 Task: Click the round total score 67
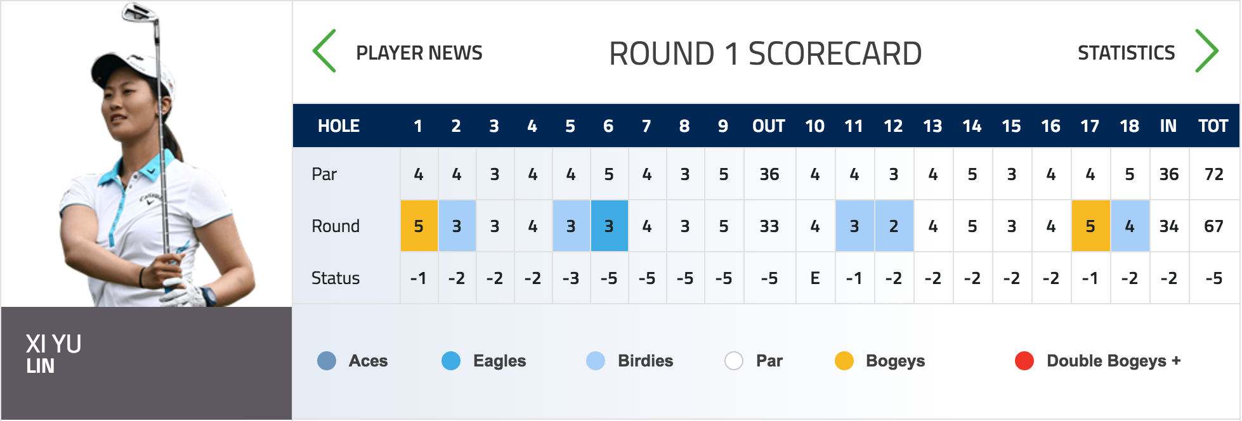[x=1213, y=226]
